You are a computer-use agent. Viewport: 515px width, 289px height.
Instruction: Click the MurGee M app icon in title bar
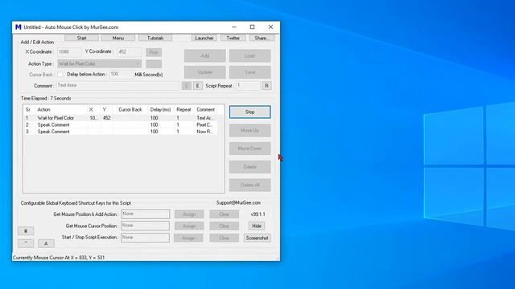coord(18,27)
